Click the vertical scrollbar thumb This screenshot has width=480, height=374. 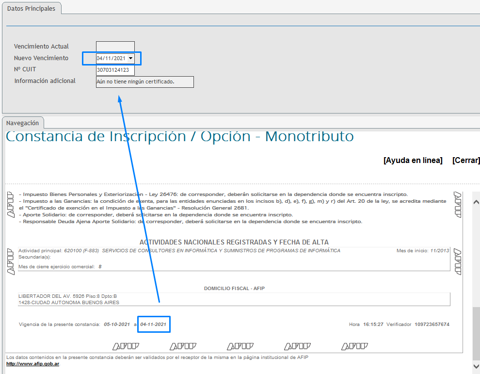(476, 334)
